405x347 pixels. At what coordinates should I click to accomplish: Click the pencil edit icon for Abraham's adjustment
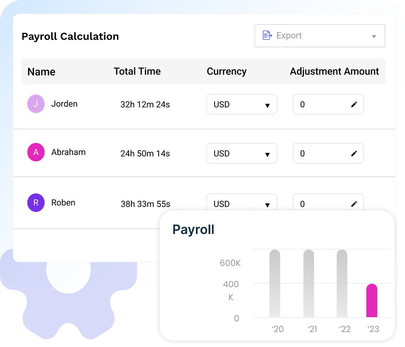click(354, 153)
